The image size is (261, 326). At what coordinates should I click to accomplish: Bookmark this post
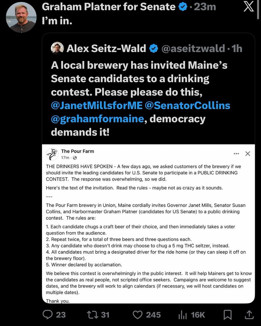pyautogui.click(x=228, y=315)
